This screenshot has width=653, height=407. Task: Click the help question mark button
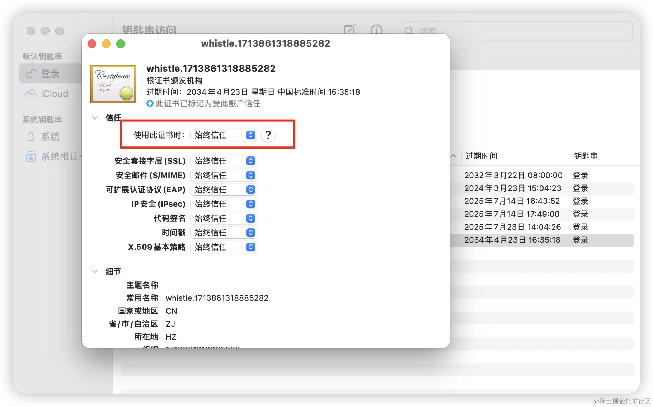(268, 135)
